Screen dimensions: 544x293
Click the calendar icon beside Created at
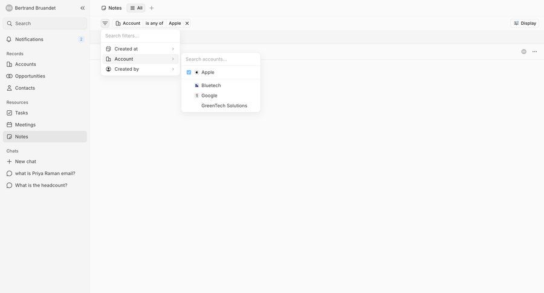click(x=108, y=49)
